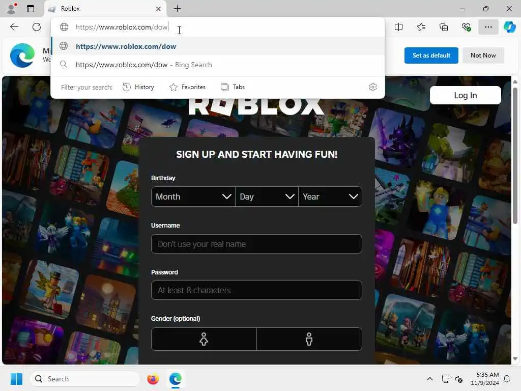Expand the Month dropdown
Image resolution: width=521 pixels, height=391 pixels.
193,197
